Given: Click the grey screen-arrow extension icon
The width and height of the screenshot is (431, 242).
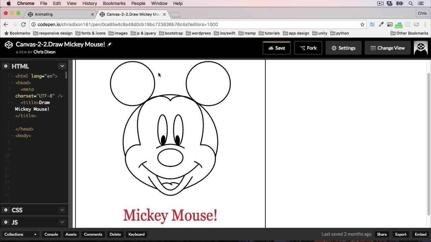Looking at the screenshot, I should point(416,25).
